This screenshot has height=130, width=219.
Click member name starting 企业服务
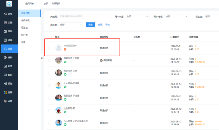click(69, 108)
